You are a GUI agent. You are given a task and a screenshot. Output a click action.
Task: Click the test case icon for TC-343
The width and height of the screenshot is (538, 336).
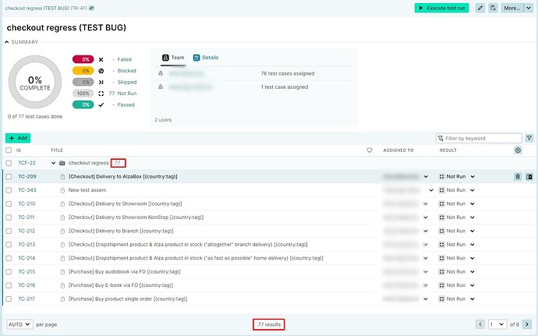click(62, 190)
